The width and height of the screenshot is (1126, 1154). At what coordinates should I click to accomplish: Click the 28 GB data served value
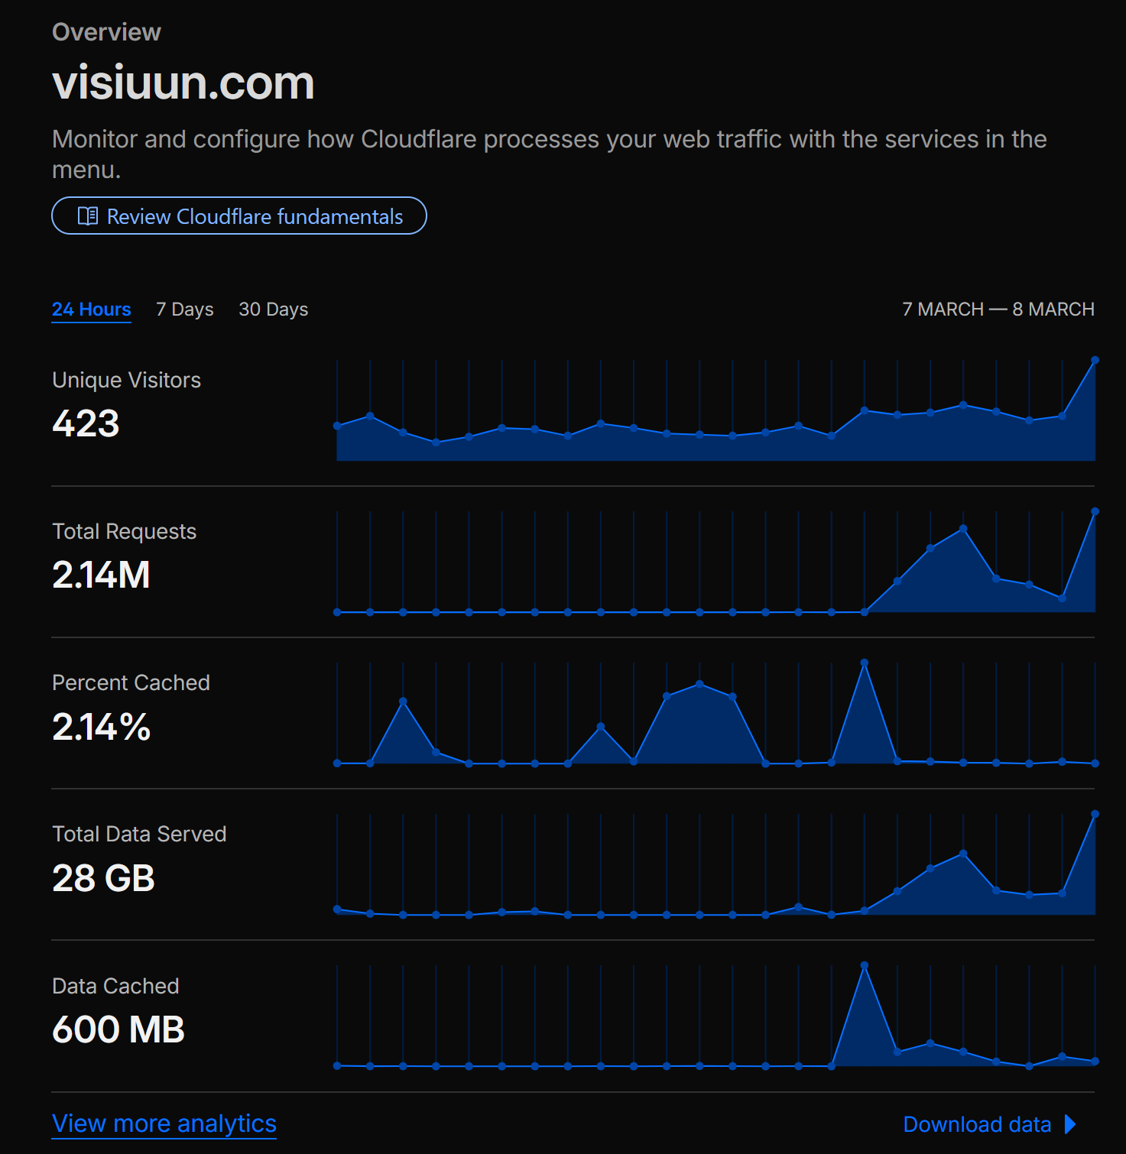tap(103, 878)
